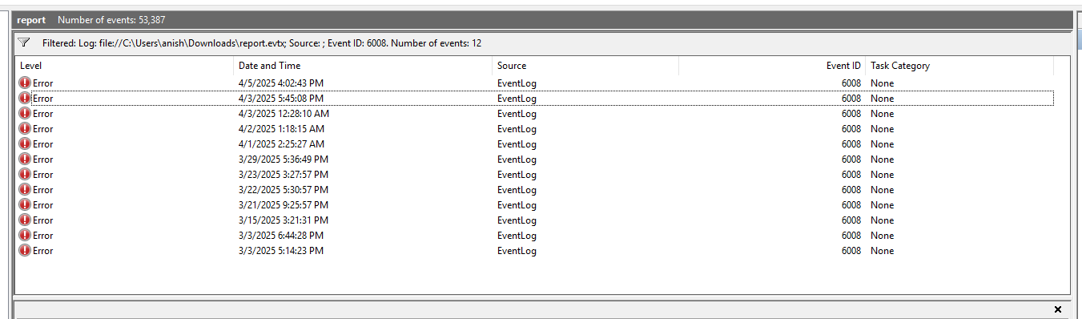Screen dimensions: 1082x319
Task: Select date cell 3/21/2025 9:25:57 PM
Action: coord(284,205)
